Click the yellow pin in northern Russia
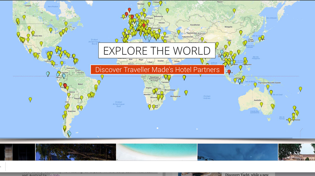Screen dimensions: 315x176 (x=234, y=11)
